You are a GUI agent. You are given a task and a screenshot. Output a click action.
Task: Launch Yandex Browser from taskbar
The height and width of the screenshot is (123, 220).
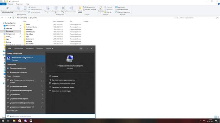coord(20,121)
